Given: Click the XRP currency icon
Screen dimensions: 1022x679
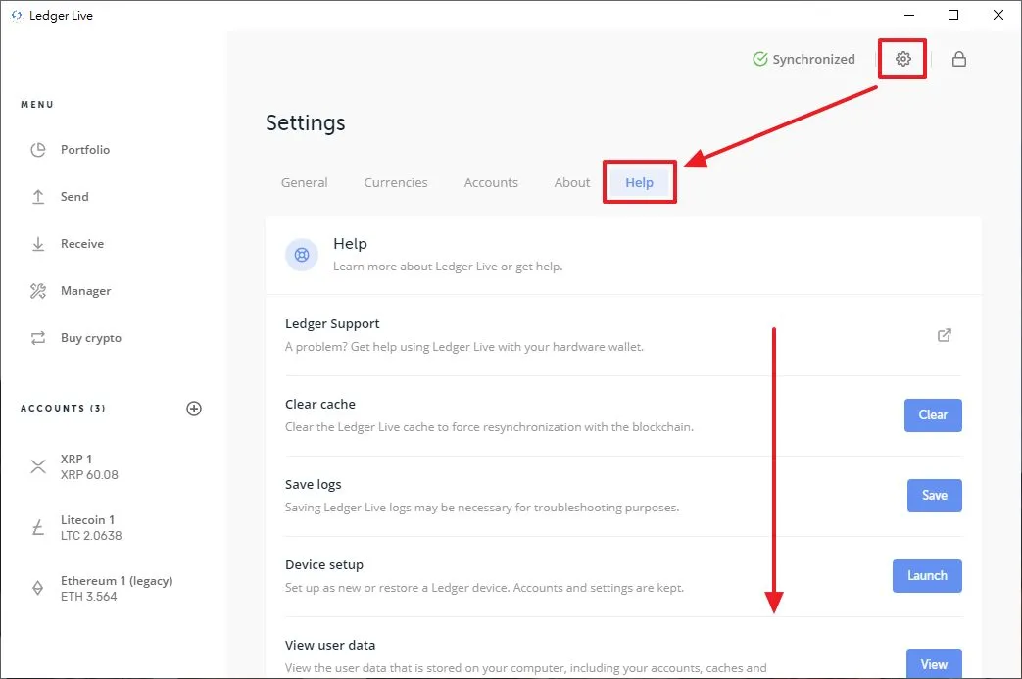Looking at the screenshot, I should (x=38, y=466).
